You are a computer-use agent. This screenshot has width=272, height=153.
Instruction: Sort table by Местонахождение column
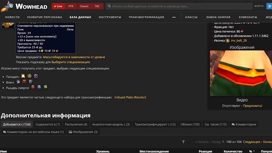tap(154, 151)
